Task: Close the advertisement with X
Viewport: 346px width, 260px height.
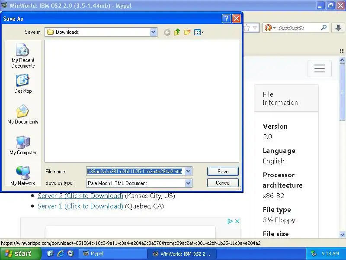Action: (237, 221)
